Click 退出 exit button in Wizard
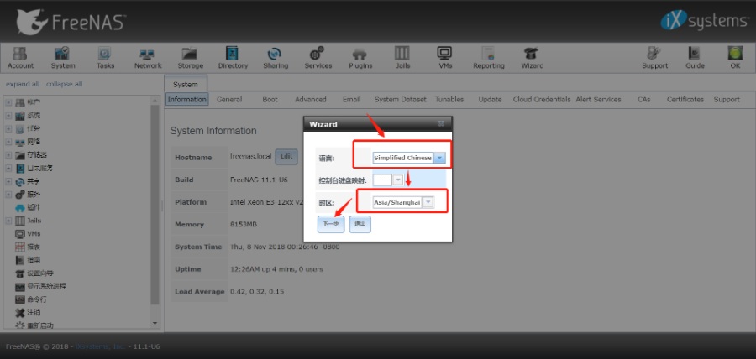This screenshot has height=359, width=756. tap(360, 224)
